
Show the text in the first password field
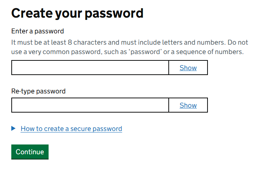188,68
